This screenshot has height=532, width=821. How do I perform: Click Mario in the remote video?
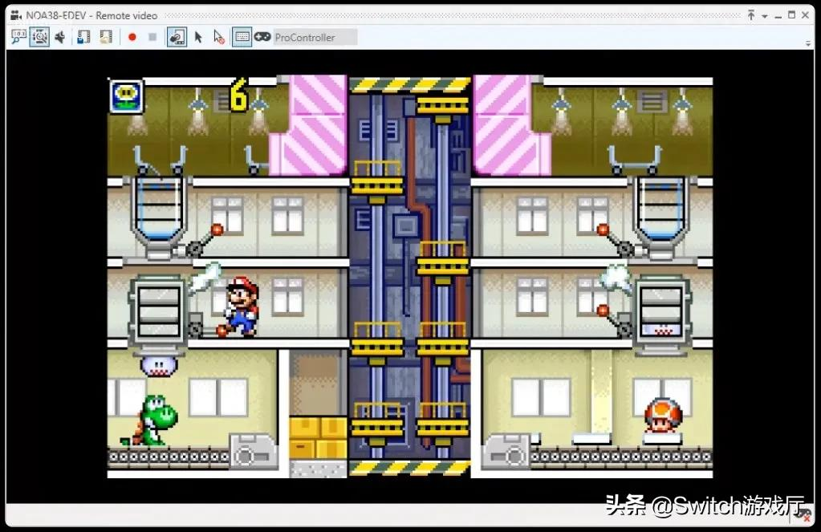[239, 306]
